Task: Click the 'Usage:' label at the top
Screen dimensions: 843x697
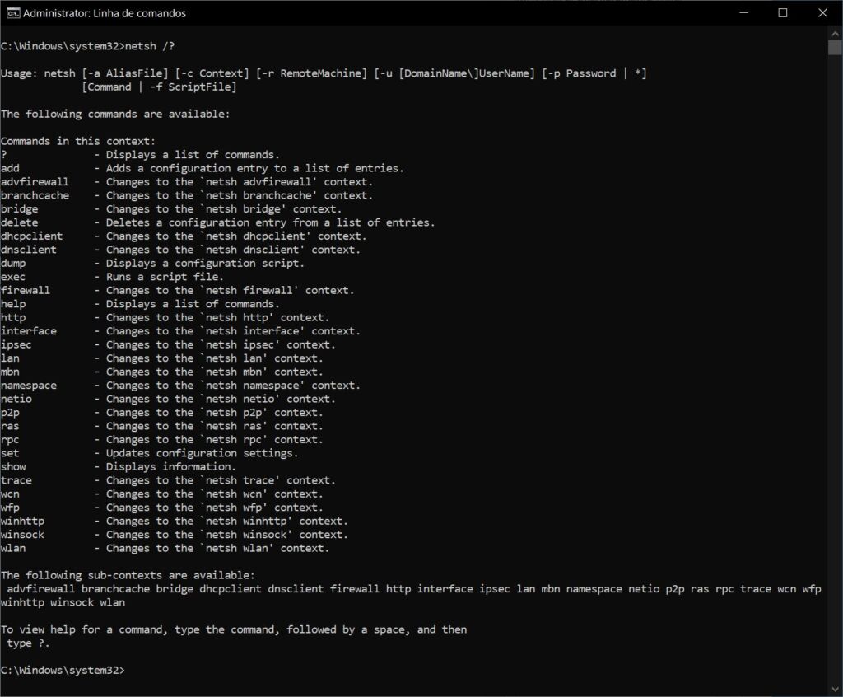Action: [x=19, y=73]
